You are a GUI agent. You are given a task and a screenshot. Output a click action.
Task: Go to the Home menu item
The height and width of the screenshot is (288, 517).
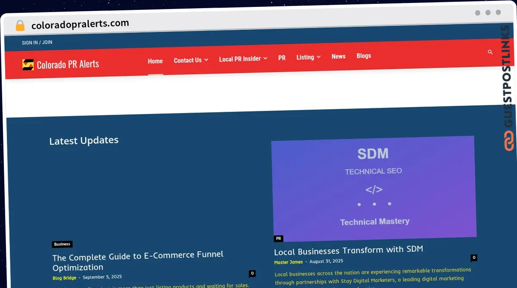[x=155, y=61]
